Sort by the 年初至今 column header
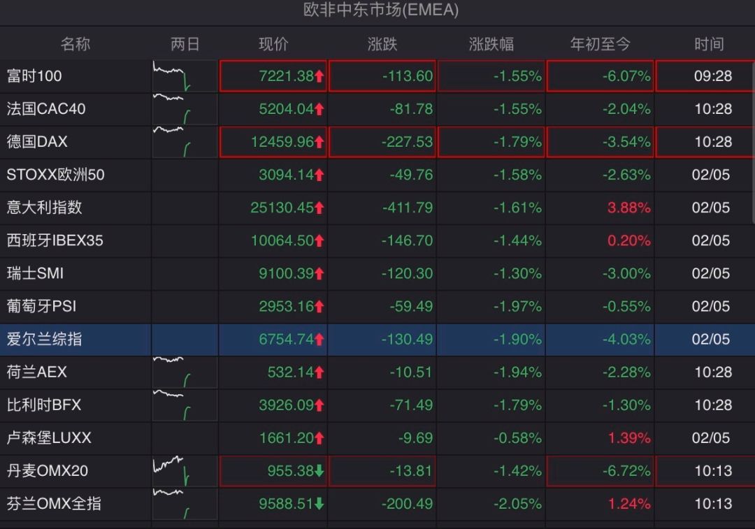755x529 pixels. pos(600,44)
